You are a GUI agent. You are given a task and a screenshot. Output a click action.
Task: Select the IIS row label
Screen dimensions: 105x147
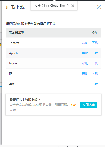pyautogui.click(x=11, y=74)
